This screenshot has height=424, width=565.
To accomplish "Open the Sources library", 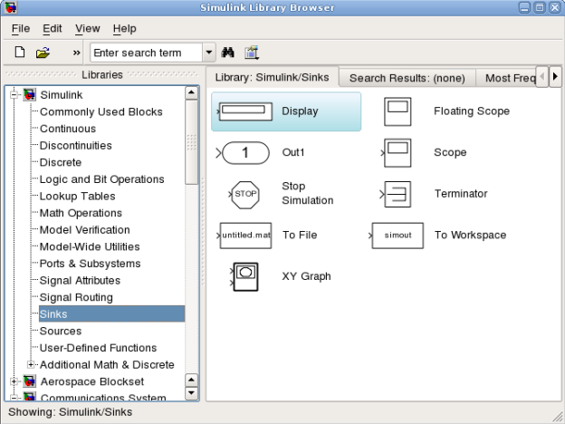I will (x=61, y=331).
